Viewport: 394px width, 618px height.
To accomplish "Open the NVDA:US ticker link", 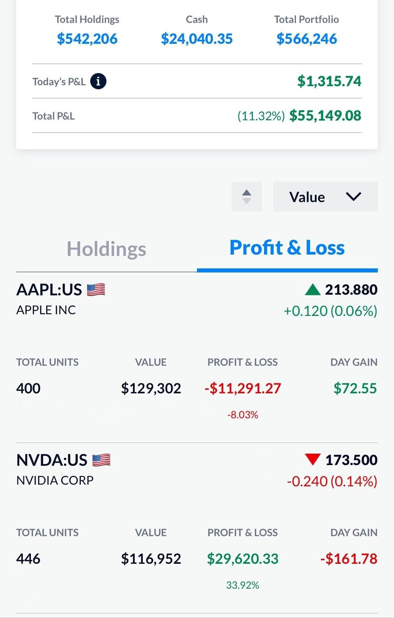I will tap(52, 460).
